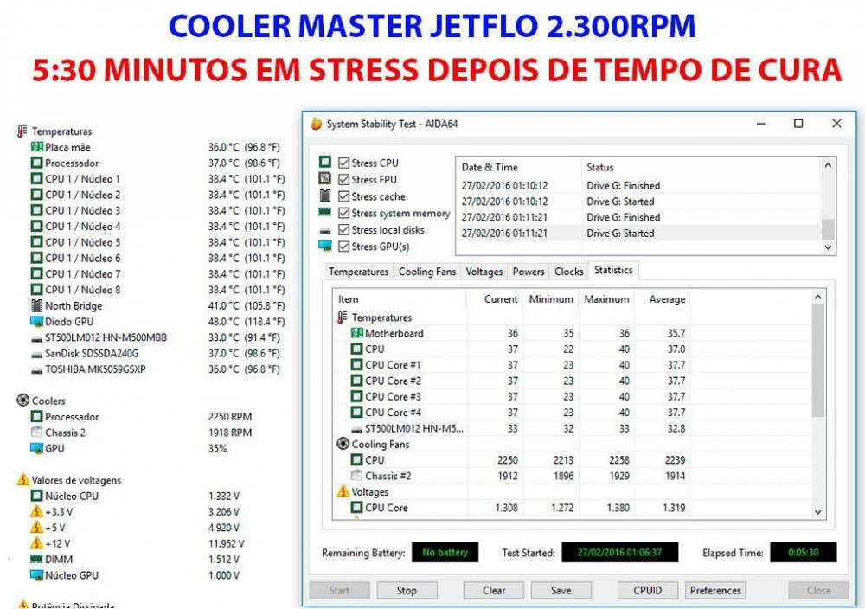This screenshot has width=865, height=609.
Task: Click the AIDA64 flame icon in title bar
Action: point(317,124)
